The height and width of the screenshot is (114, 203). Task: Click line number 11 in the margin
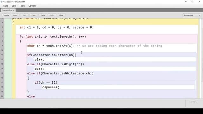point(2,55)
